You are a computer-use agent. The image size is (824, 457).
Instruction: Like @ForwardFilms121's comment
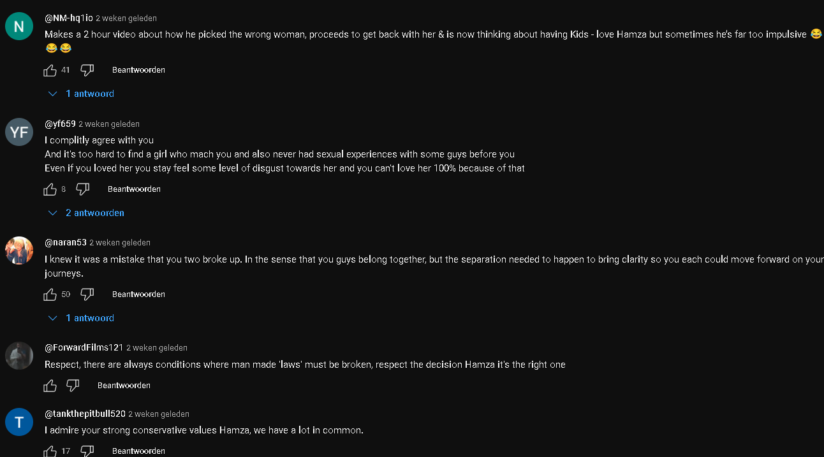pyautogui.click(x=50, y=386)
